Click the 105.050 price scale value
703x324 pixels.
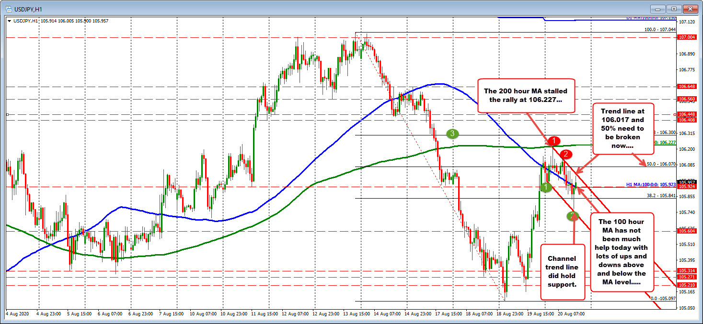(x=686, y=308)
